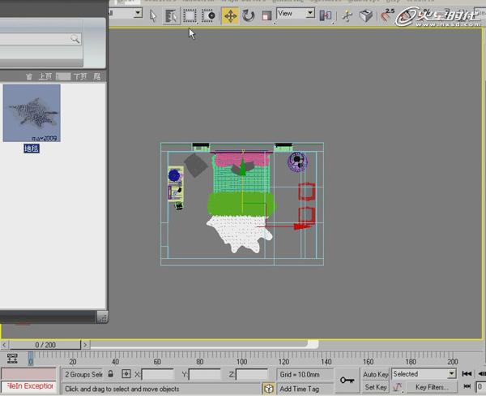This screenshot has width=486, height=396.
Task: Go to next page 下页
Action: [79, 75]
